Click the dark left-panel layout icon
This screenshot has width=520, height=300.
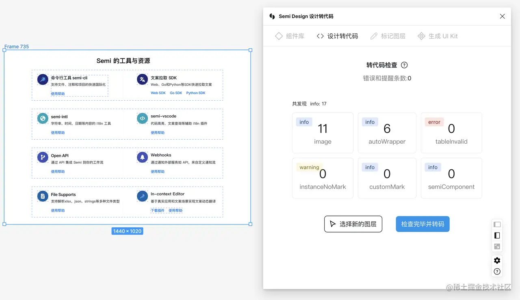[x=497, y=235]
